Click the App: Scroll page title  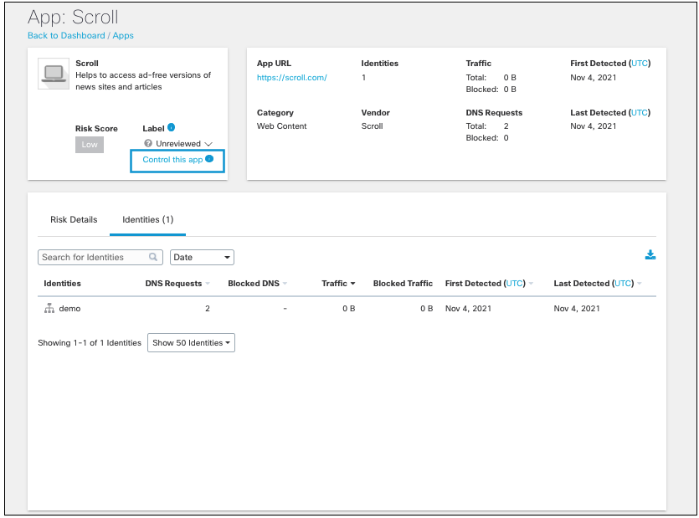pyautogui.click(x=73, y=17)
